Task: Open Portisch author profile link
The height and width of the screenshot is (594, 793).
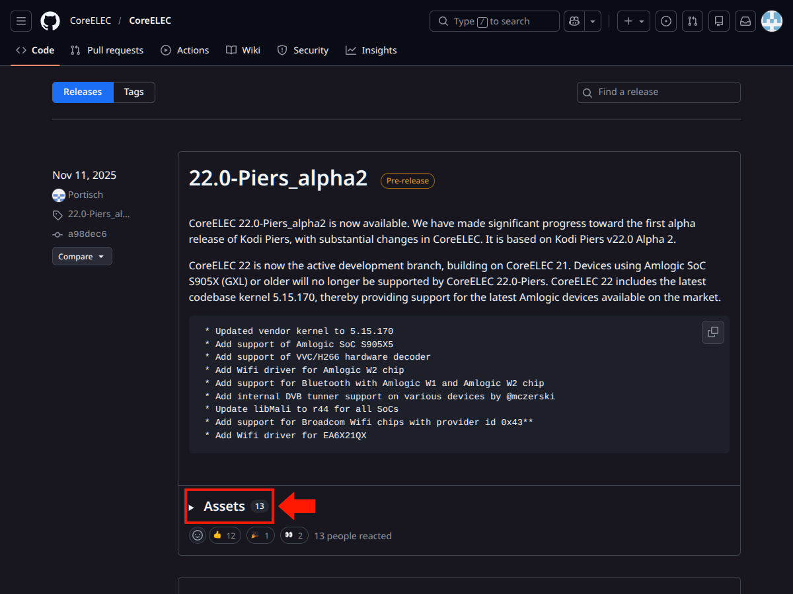Action: 85,195
